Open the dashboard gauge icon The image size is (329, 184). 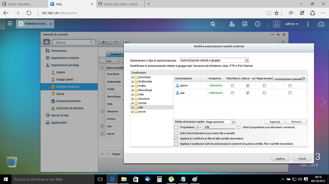321,24
